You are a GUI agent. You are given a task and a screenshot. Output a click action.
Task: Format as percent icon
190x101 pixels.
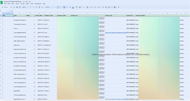(x=33, y=7)
